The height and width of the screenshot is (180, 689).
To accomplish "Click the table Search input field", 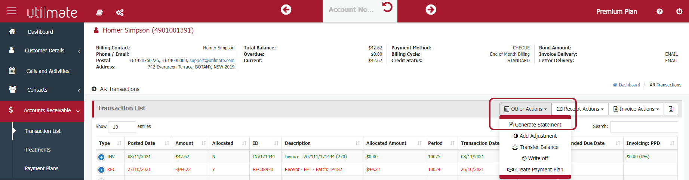I will click(644, 127).
